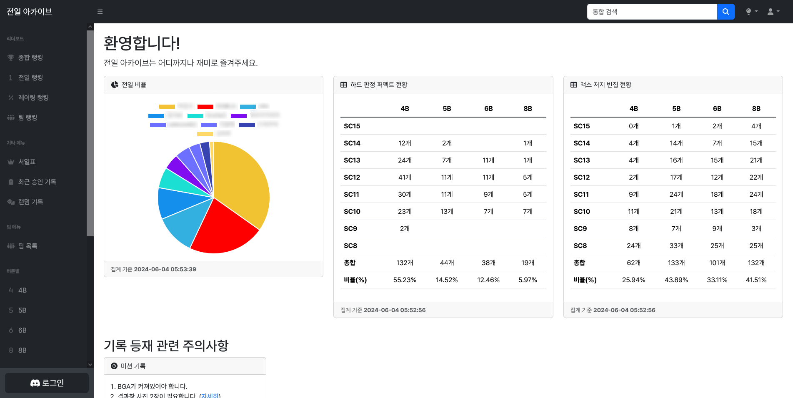Click the dark navy legend swatch
This screenshot has width=793, height=398.
(x=247, y=125)
